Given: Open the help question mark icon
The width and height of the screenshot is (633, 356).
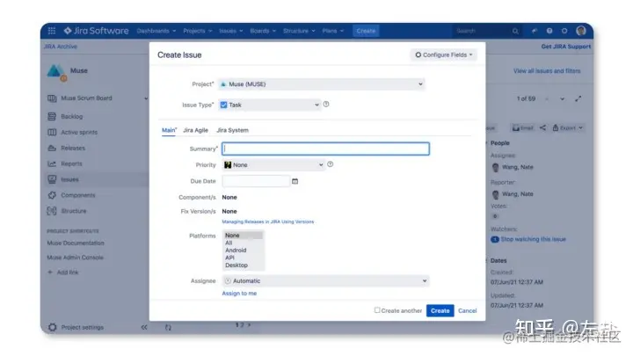Looking at the screenshot, I should [549, 31].
